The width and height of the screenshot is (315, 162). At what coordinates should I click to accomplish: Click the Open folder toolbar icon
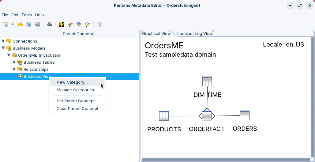pyautogui.click(x=20, y=24)
